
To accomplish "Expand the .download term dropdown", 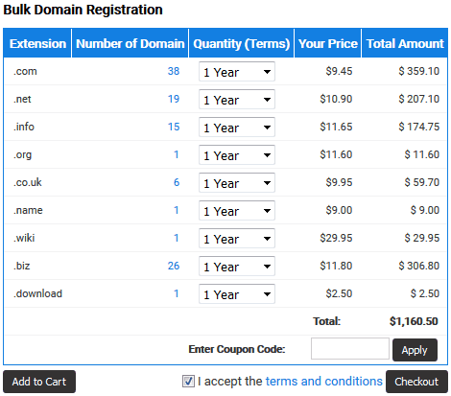I will click(237, 294).
